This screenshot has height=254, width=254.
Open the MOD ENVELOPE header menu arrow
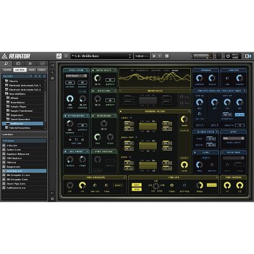124,178
